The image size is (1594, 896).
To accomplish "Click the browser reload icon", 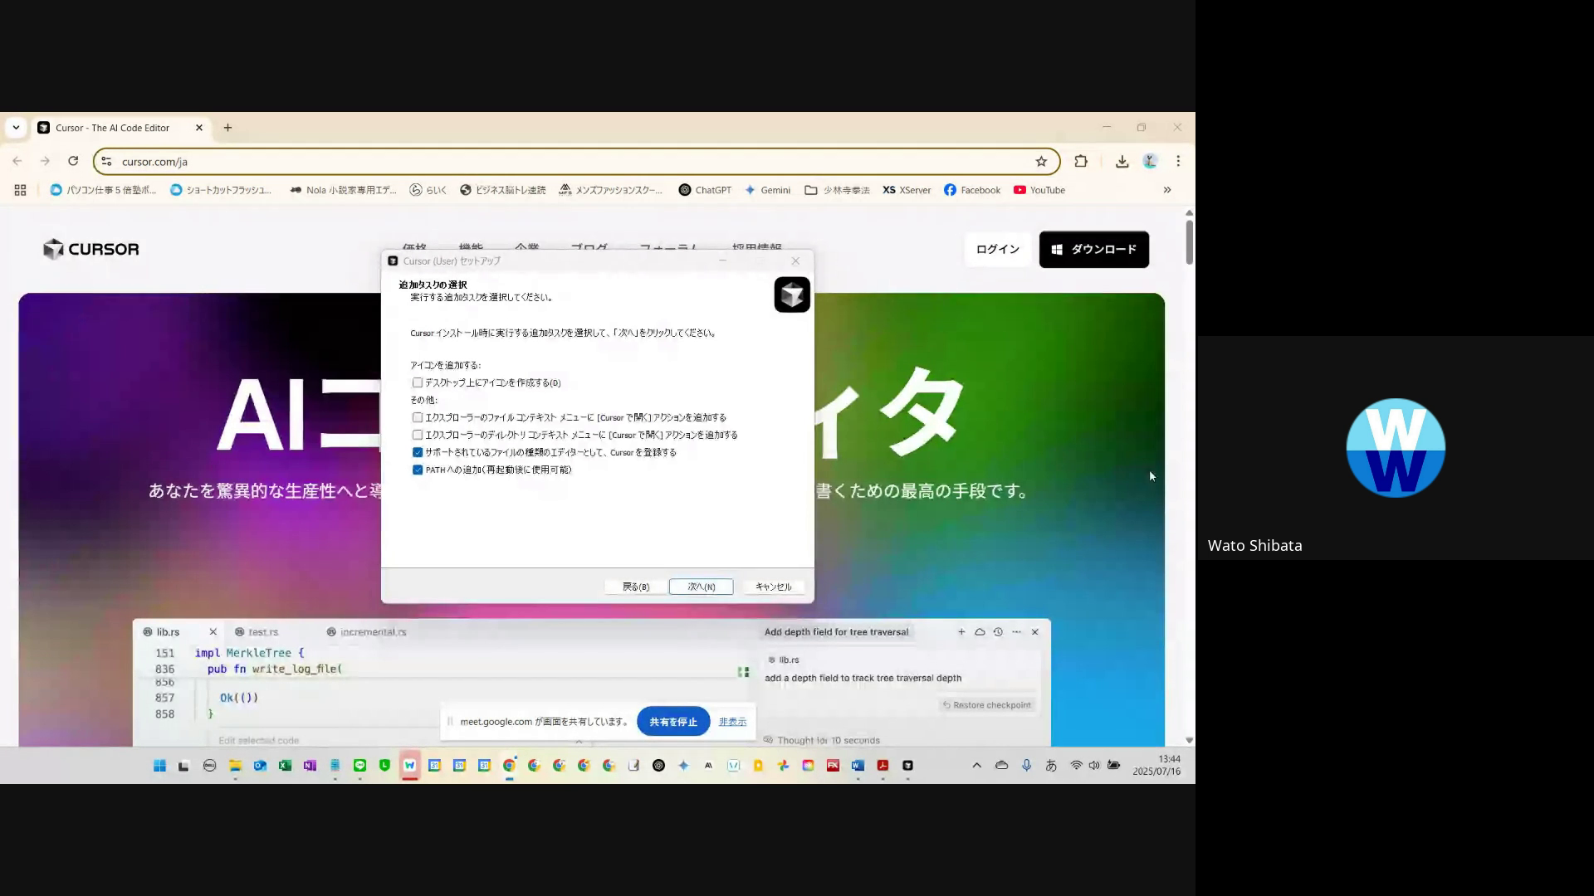I will coord(73,161).
